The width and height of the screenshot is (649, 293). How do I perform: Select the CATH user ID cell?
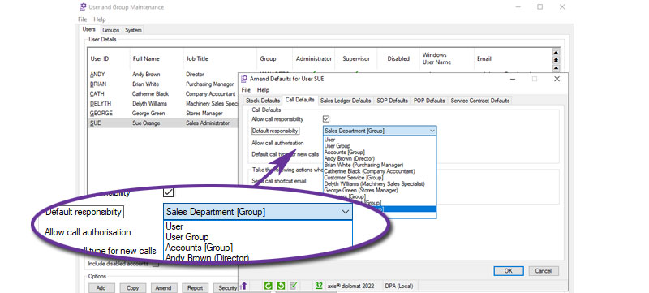pyautogui.click(x=97, y=94)
